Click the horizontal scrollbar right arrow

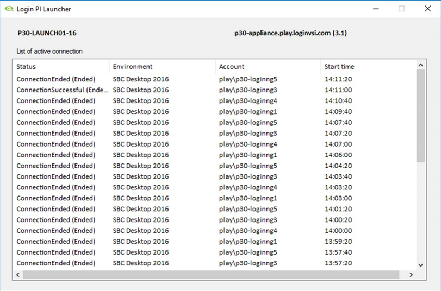pos(411,274)
